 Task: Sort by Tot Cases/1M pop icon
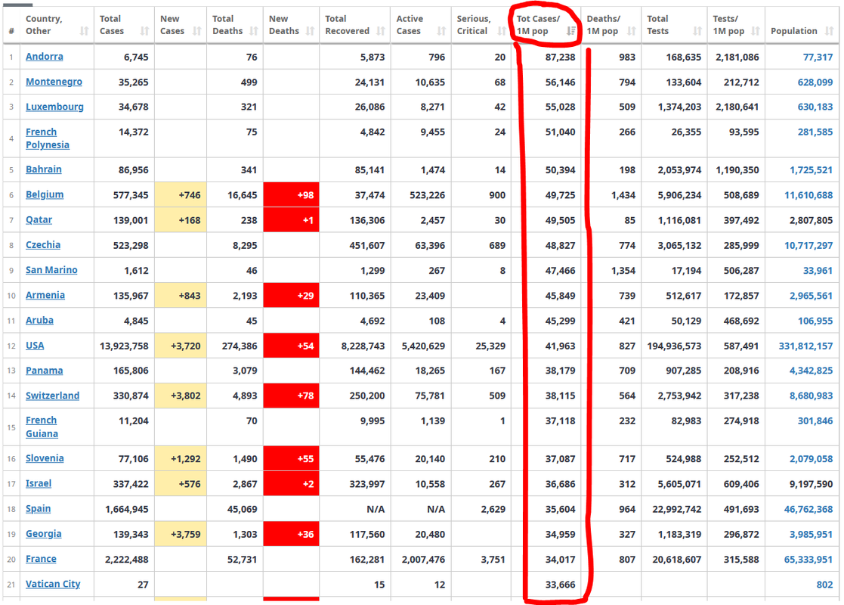571,31
